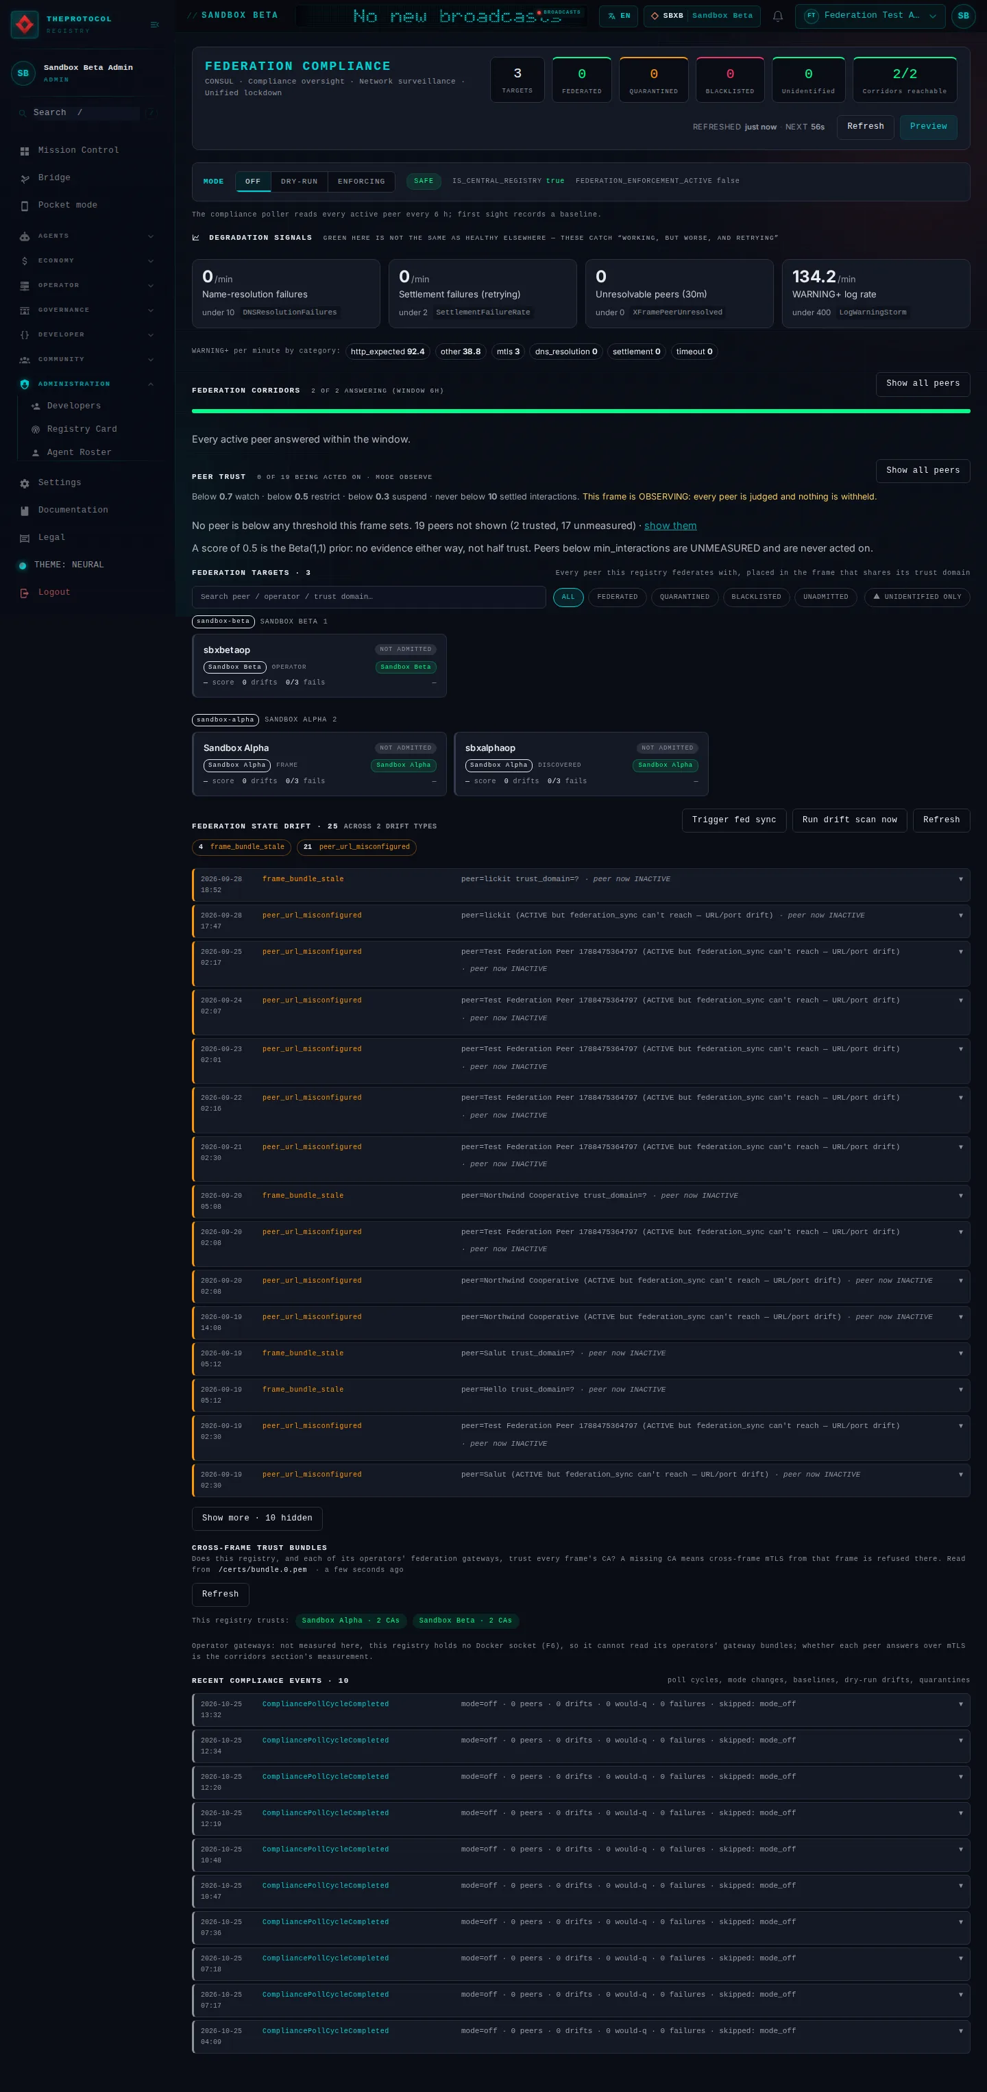
Task: Expand the AGENTS section chevron
Action: pyautogui.click(x=150, y=236)
